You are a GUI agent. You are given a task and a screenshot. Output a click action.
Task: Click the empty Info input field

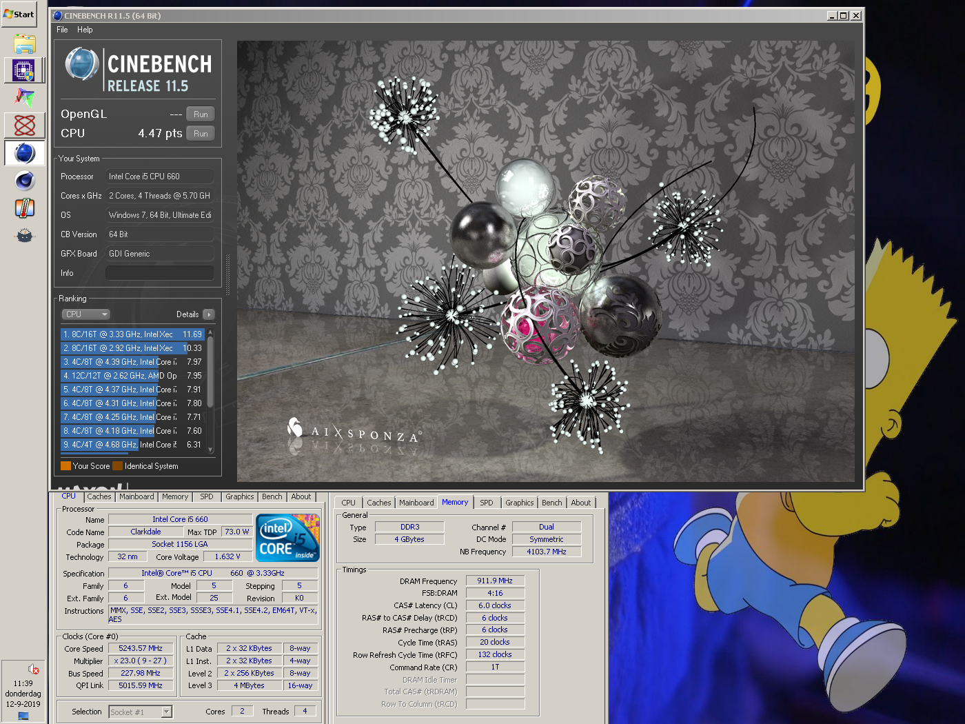[159, 273]
